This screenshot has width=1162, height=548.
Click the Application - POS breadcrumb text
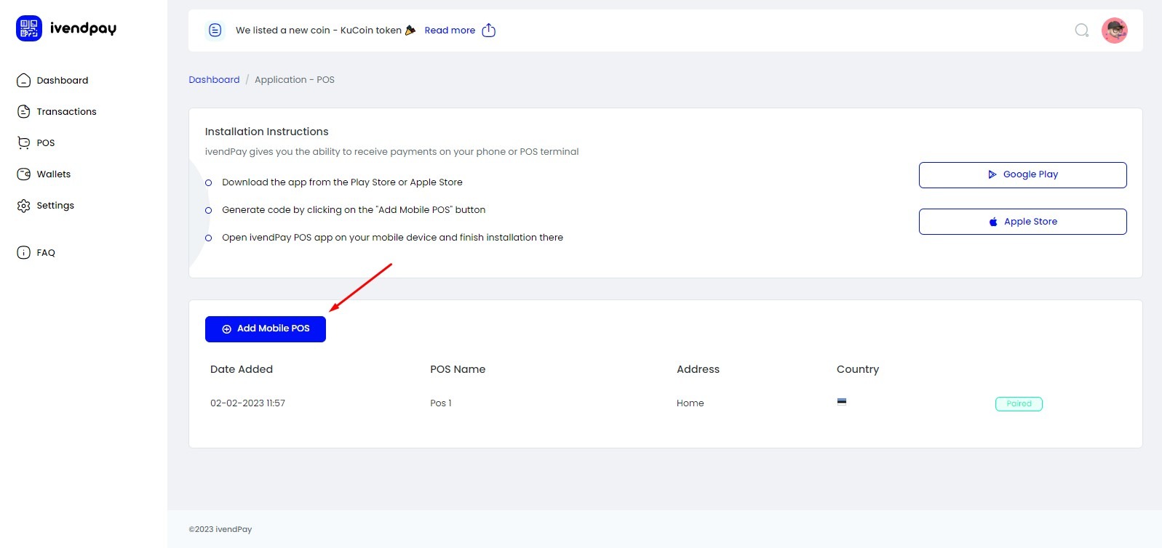click(x=295, y=80)
